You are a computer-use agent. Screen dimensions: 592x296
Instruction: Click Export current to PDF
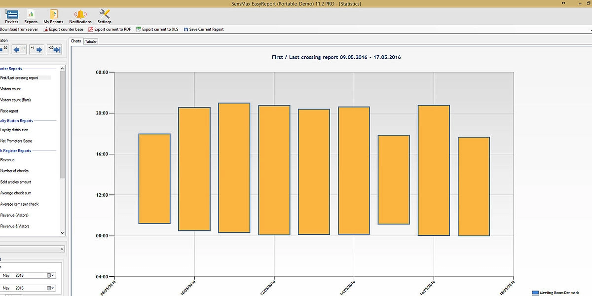(110, 30)
